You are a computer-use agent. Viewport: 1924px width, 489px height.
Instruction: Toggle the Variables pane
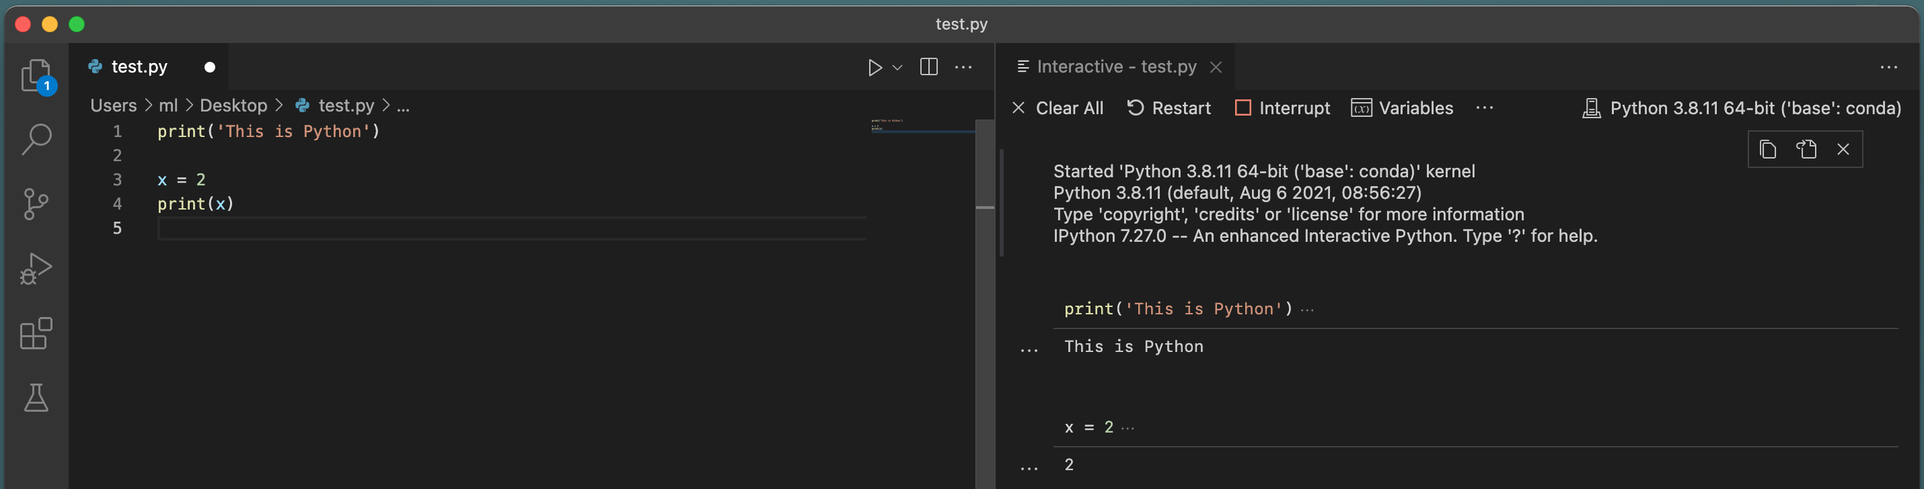tap(1402, 108)
